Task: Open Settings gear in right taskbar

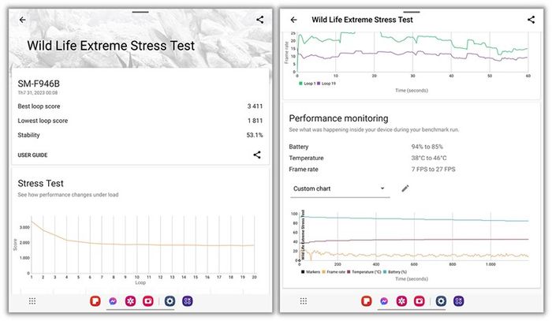Action: tap(441, 301)
